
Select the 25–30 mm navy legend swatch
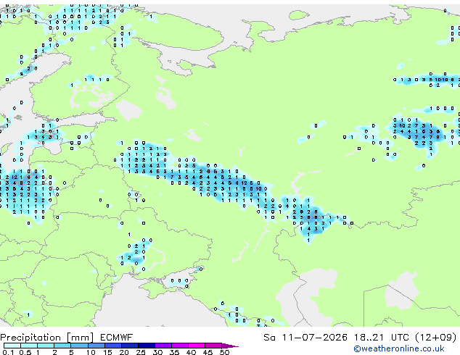tap(147, 346)
